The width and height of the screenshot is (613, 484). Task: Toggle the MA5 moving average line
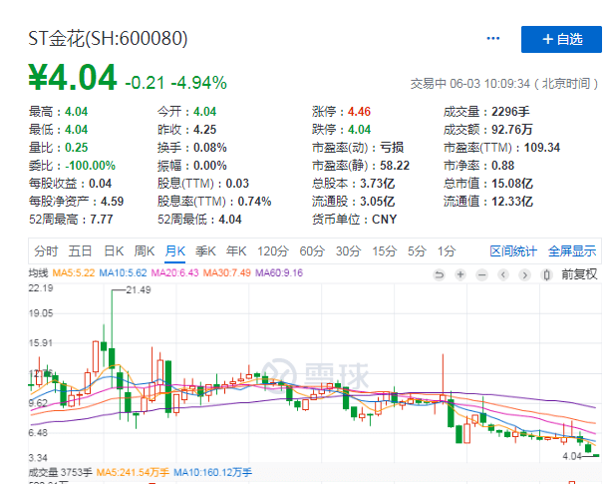[75, 273]
